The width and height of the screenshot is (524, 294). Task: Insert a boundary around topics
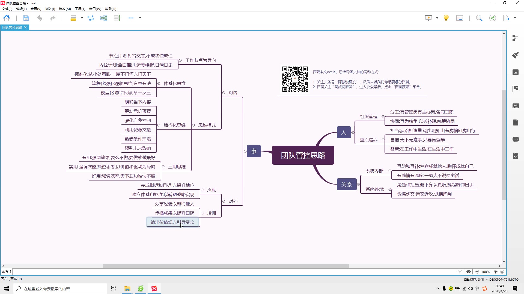(104, 18)
